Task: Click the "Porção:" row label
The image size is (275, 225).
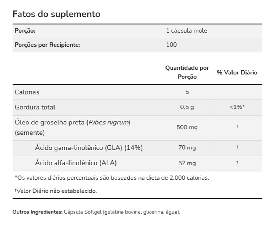Action: 25,31
